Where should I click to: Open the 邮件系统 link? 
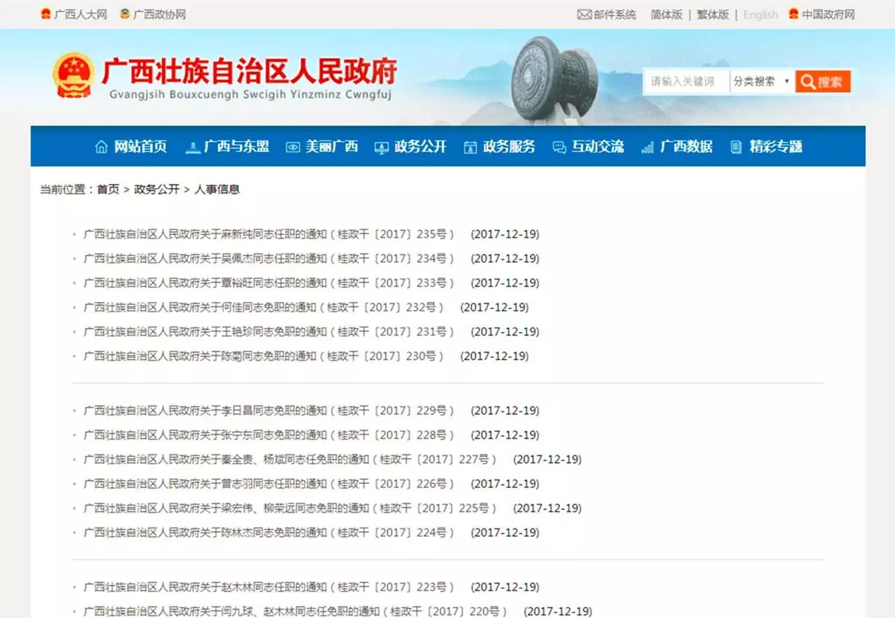615,14
